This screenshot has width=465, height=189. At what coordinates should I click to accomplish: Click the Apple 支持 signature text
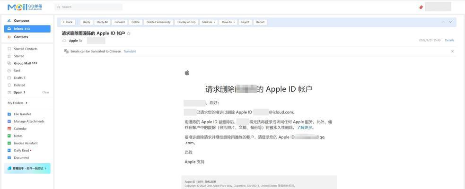click(x=194, y=162)
